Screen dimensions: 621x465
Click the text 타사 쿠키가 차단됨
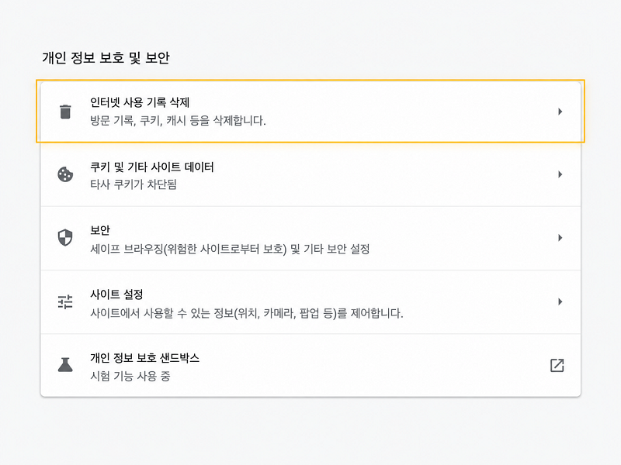134,184
